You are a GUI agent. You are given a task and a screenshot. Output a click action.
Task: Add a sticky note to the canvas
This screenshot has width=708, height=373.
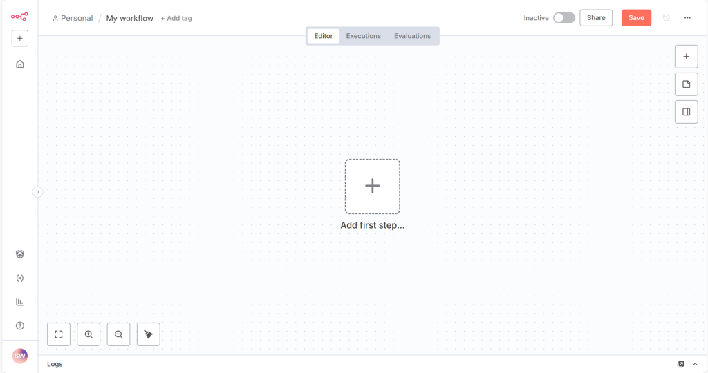pos(686,84)
